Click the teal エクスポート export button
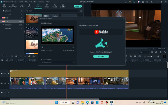Viewport: 168px width, 105px height. 78,6
